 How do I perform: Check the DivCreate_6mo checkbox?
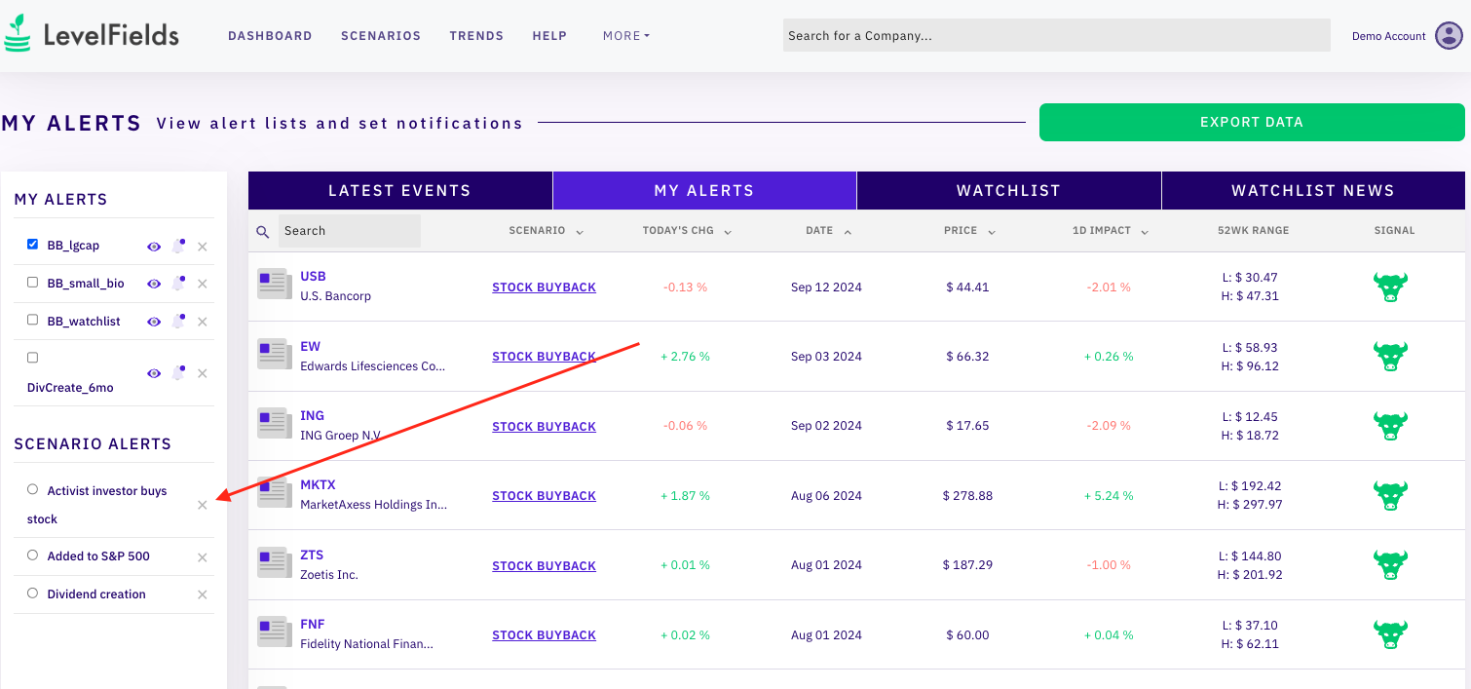tap(33, 358)
